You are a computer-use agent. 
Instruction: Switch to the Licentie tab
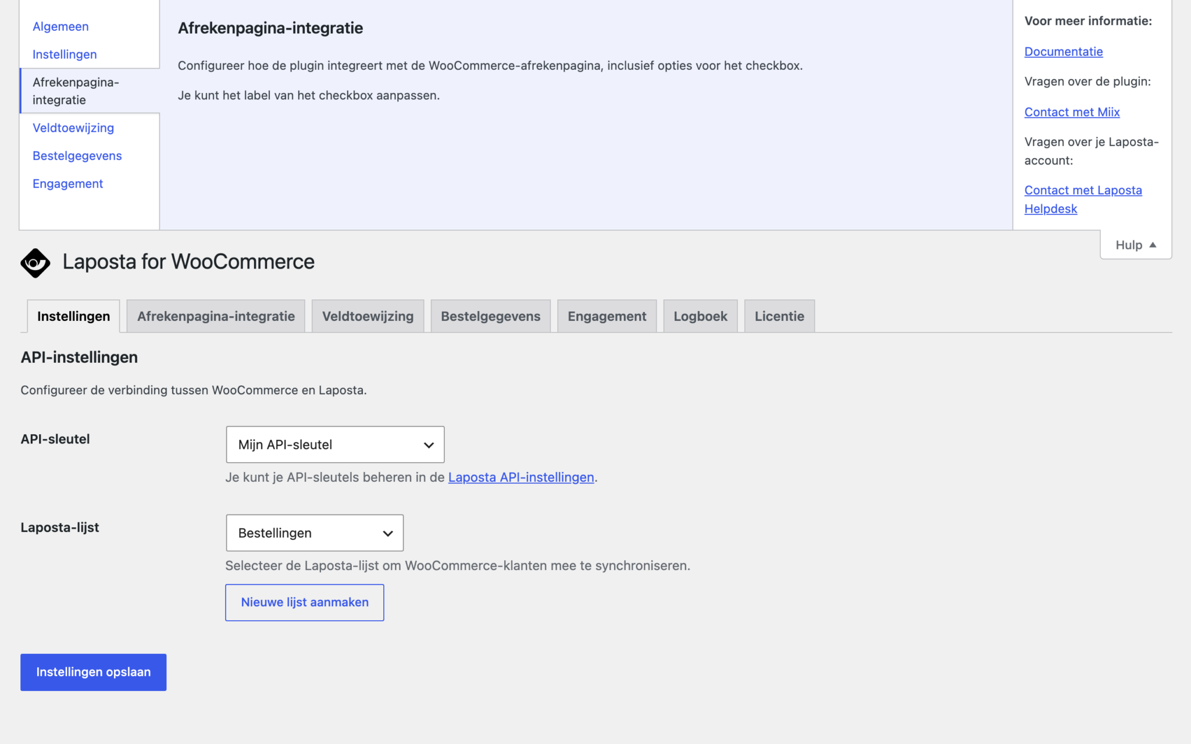click(x=779, y=316)
